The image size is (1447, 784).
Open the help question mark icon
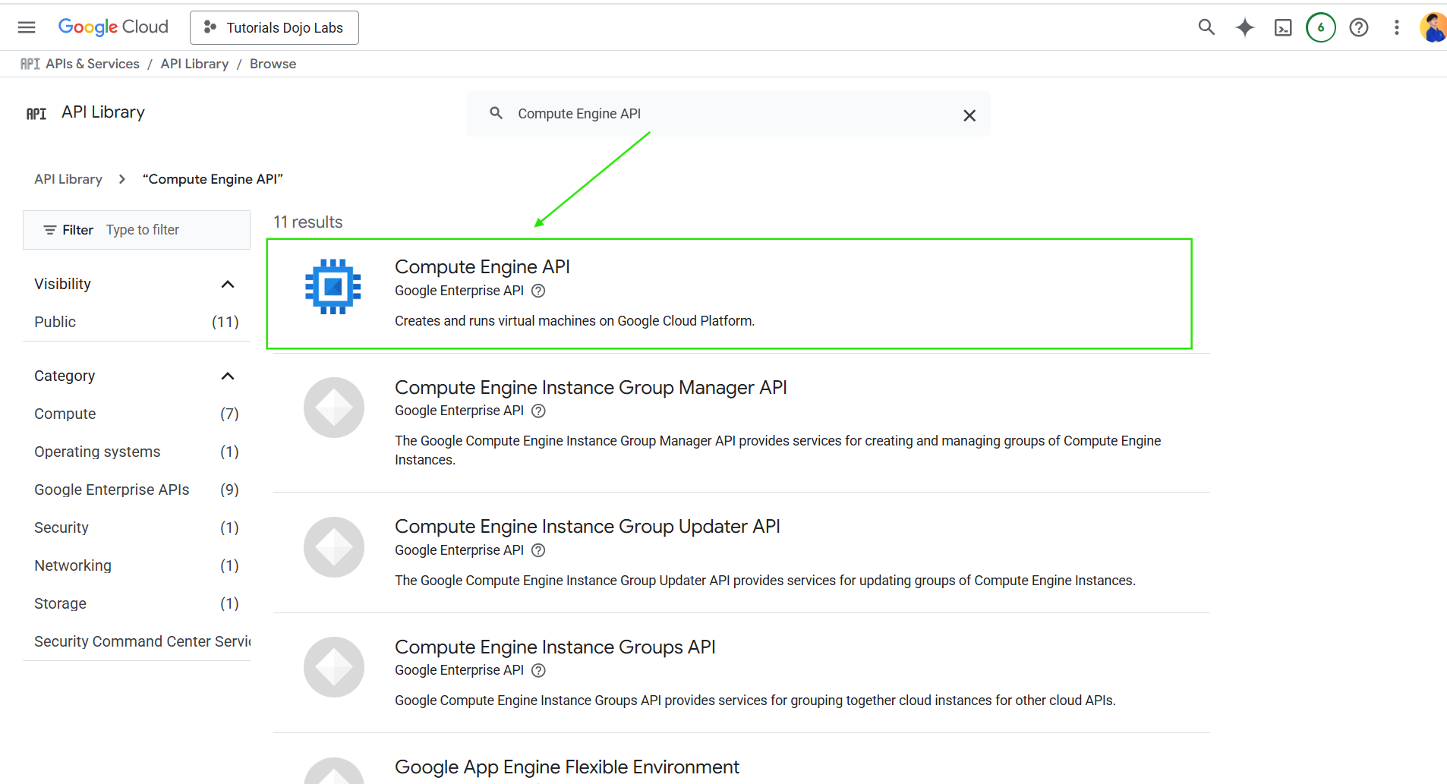coord(1359,27)
